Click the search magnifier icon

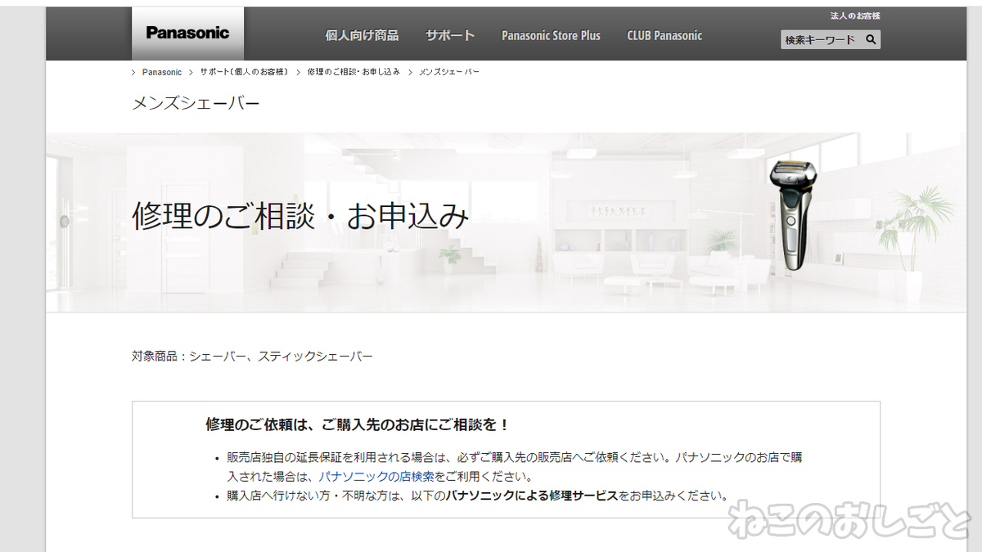pyautogui.click(x=871, y=39)
